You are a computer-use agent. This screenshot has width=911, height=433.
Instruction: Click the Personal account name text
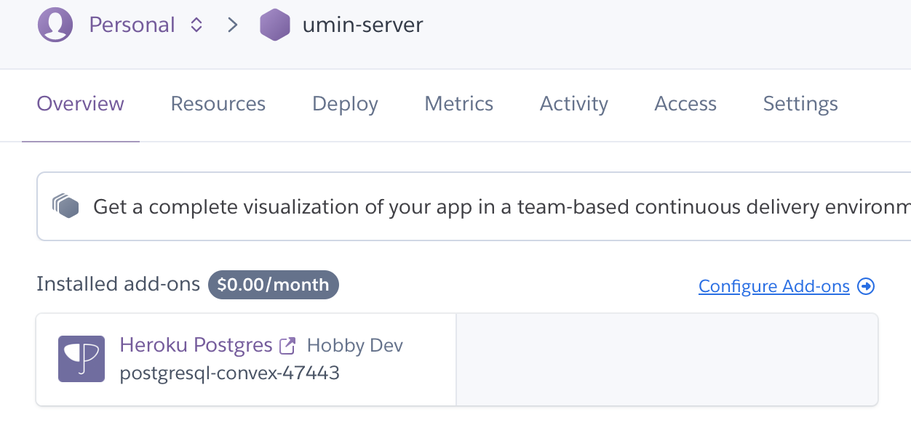pos(132,25)
